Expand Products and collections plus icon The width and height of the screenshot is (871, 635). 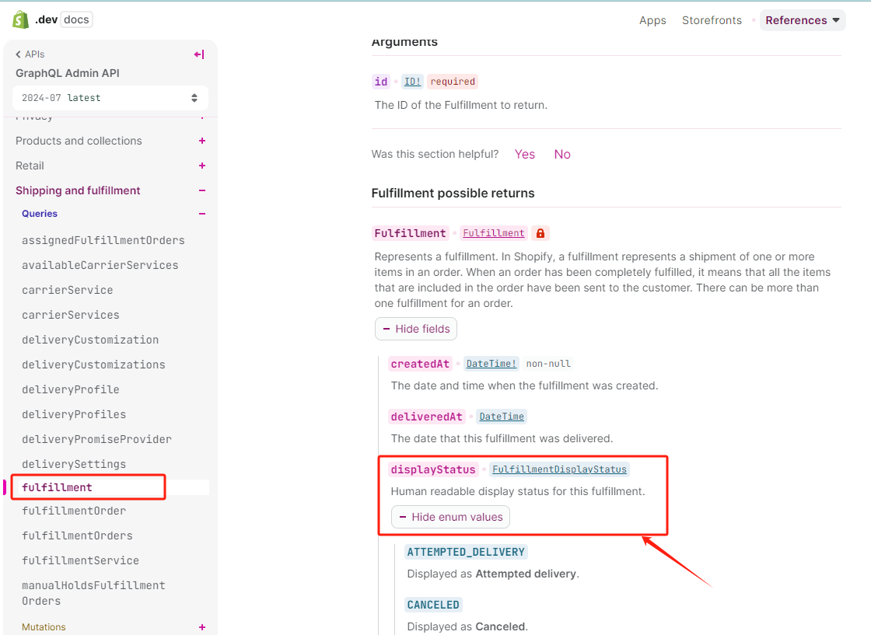(x=202, y=141)
